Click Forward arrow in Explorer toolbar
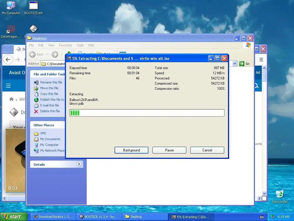The width and height of the screenshot is (294, 221). coord(55,54)
